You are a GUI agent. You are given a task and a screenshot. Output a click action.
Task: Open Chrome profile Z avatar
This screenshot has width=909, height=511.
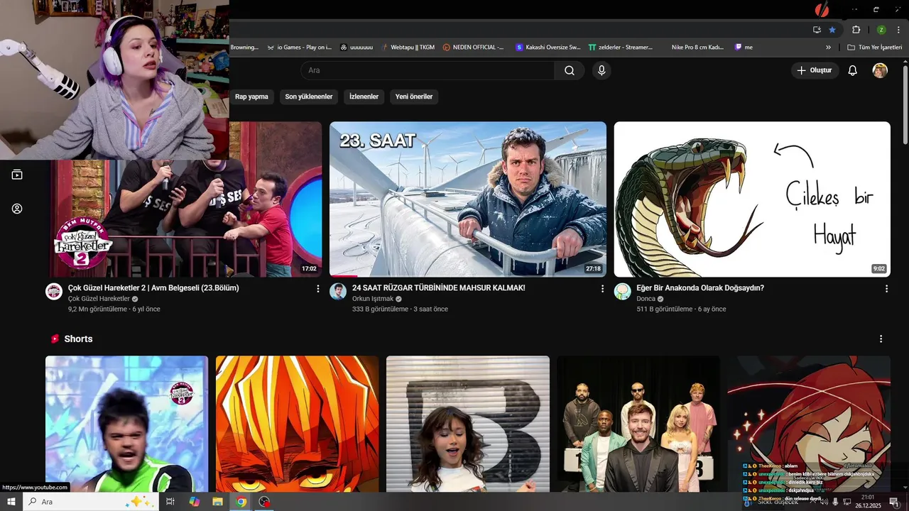(x=881, y=30)
